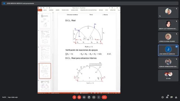Open the activities shapes icon

(176, 97)
